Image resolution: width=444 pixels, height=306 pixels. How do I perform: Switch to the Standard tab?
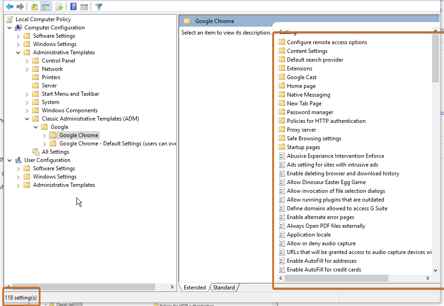tap(224, 287)
